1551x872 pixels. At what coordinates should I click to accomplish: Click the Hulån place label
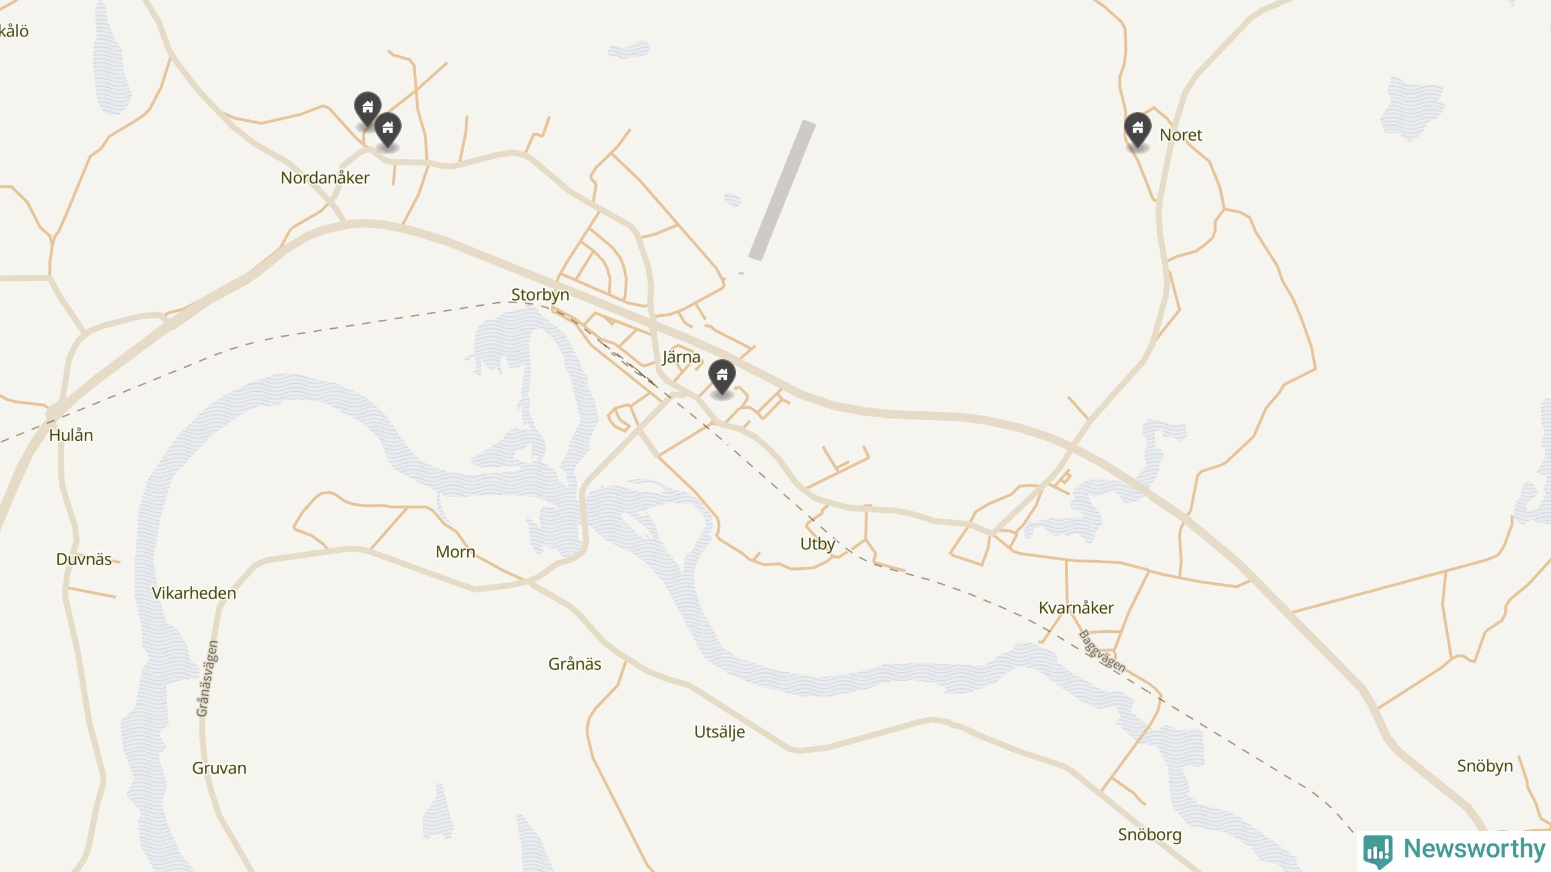coord(71,435)
